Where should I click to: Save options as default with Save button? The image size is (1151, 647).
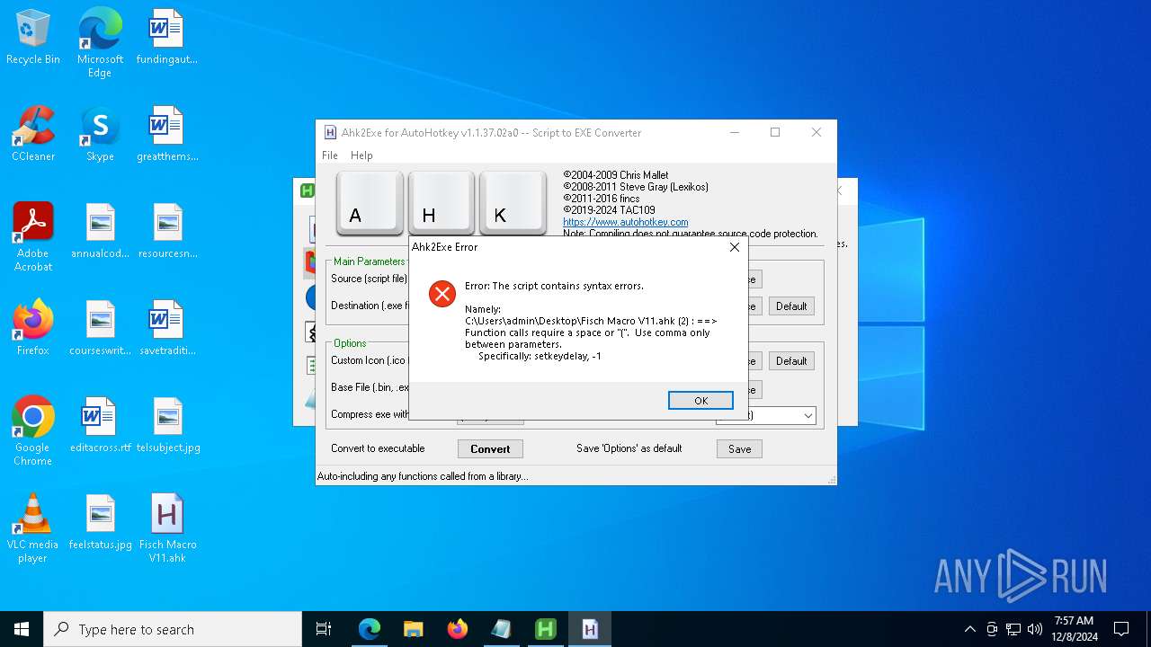tap(739, 448)
